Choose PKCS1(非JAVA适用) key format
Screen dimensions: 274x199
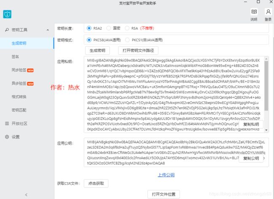pos(127,40)
